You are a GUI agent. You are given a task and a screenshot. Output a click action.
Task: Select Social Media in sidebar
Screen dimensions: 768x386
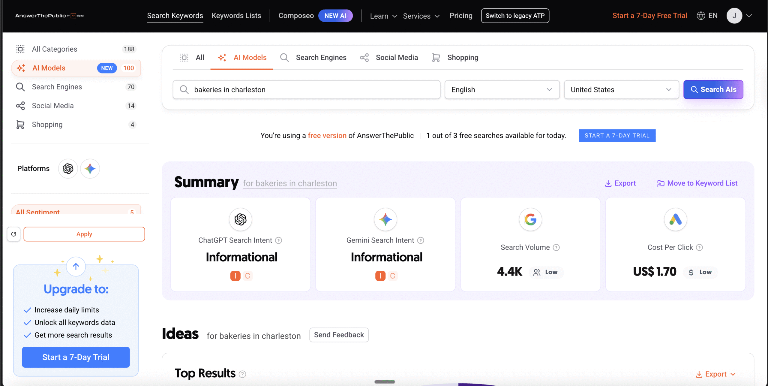click(x=76, y=106)
